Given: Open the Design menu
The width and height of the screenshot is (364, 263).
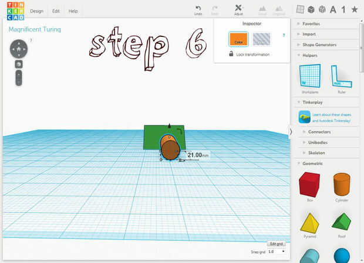Looking at the screenshot, I should pyautogui.click(x=36, y=11).
